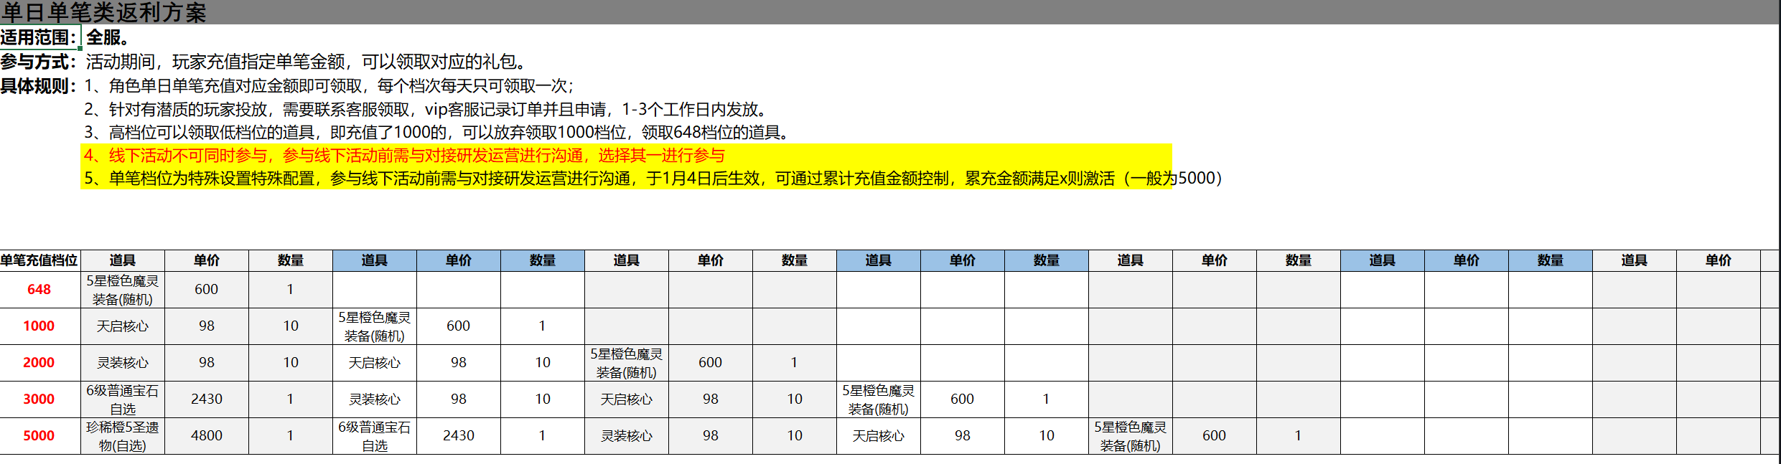Viewport: 1781px width, 464px height.
Task: Select 天启核心 in the 1000 row
Action: tap(123, 326)
